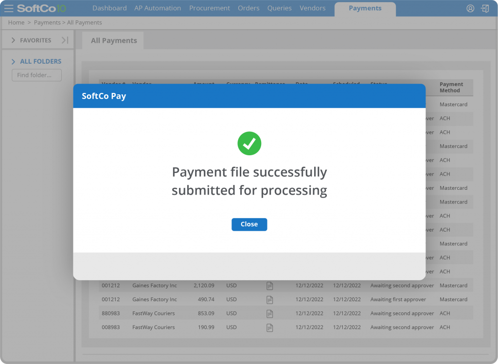This screenshot has width=498, height=364.
Task: Go to Payments breadcrumb link
Action: click(x=47, y=22)
